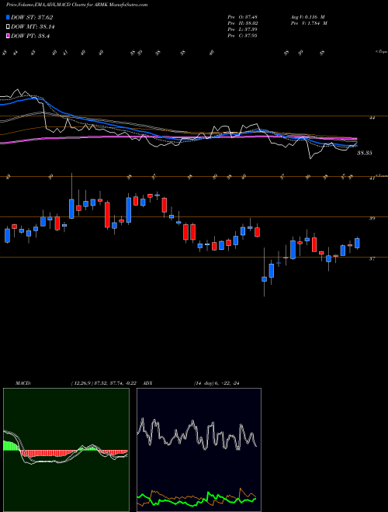The height and width of the screenshot is (512, 388).
Task: Click the 44 price axis label
Action: 372,118
